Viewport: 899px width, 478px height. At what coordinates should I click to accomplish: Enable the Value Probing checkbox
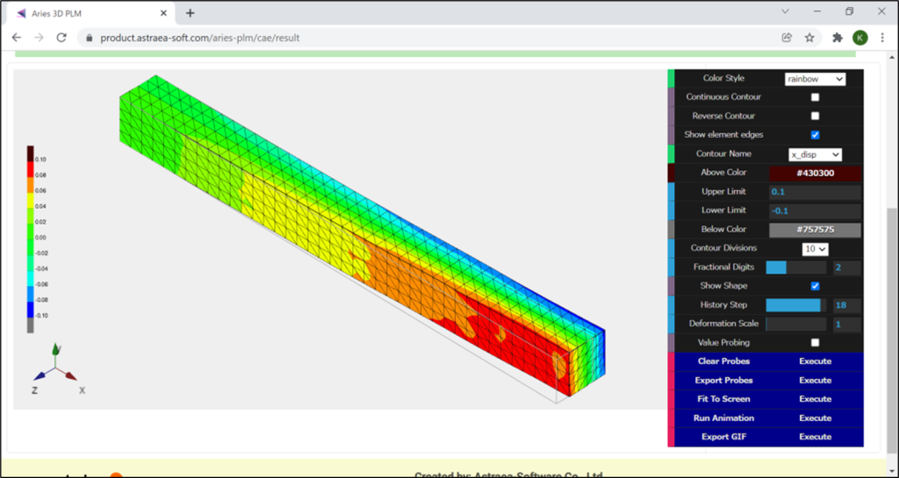coord(815,343)
